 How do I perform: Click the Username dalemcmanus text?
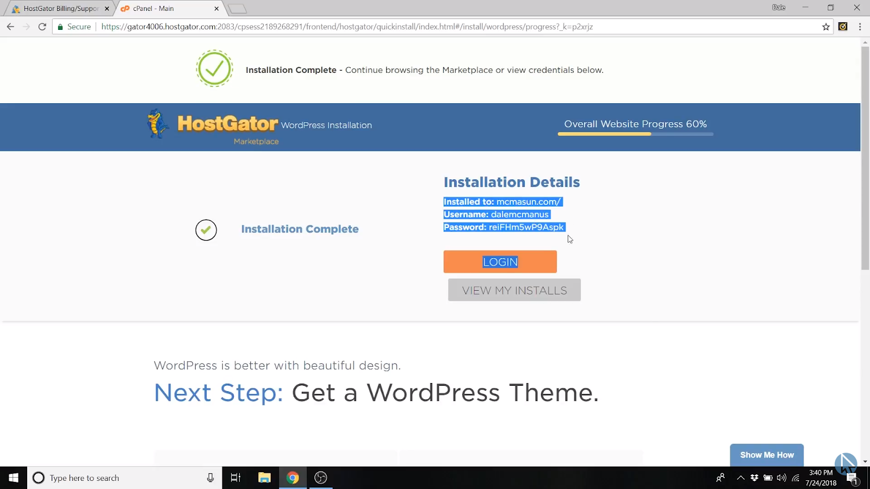pos(496,215)
